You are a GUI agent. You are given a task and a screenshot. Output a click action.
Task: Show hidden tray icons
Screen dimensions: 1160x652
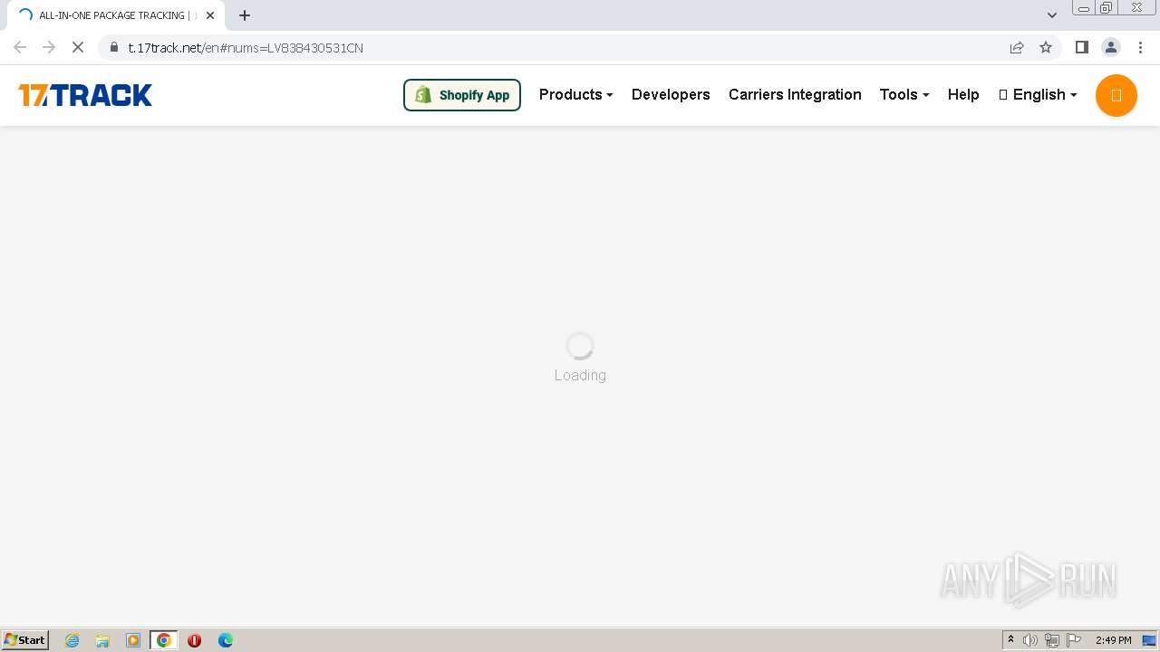coord(1011,640)
